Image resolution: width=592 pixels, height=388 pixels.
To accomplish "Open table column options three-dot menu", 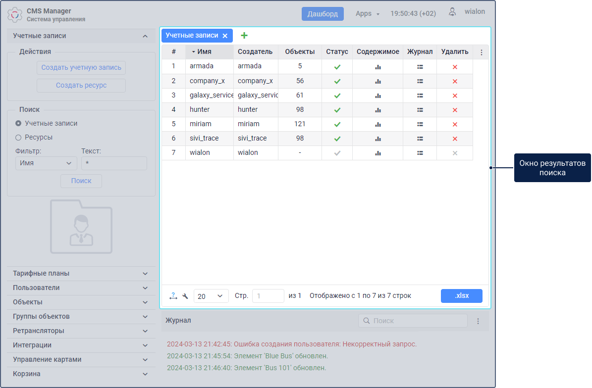I will [x=481, y=52].
